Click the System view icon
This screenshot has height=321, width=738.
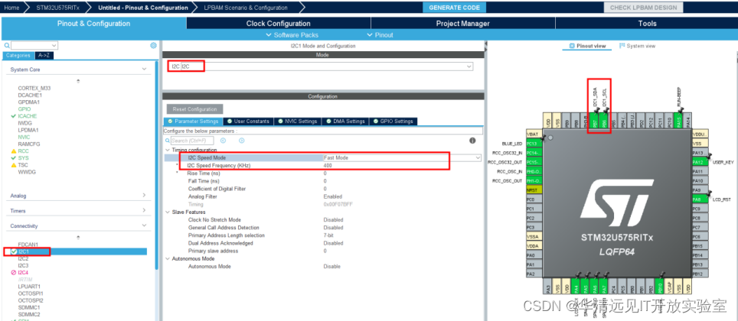coord(622,46)
